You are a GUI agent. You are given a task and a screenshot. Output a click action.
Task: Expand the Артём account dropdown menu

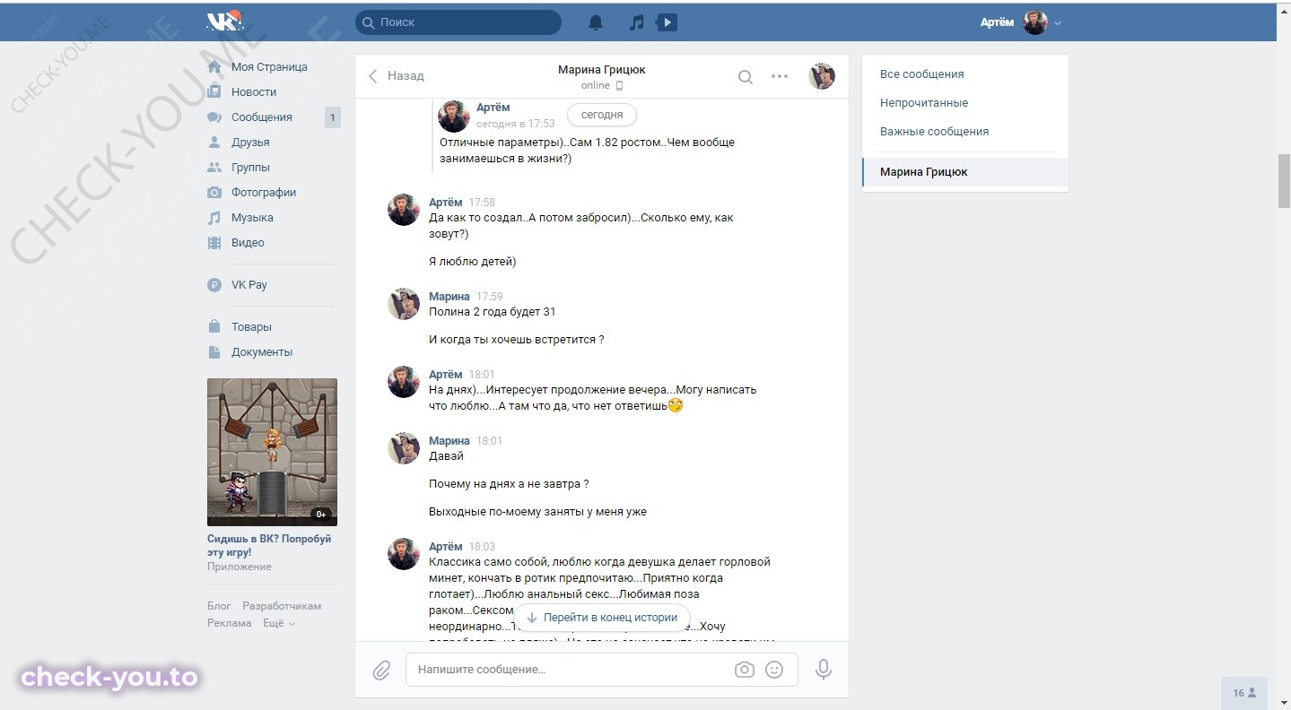[x=1058, y=23]
